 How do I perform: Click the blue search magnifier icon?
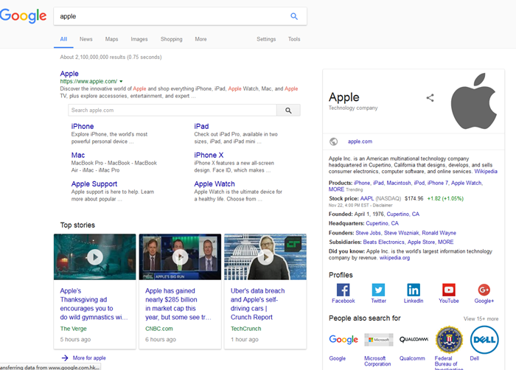point(294,16)
